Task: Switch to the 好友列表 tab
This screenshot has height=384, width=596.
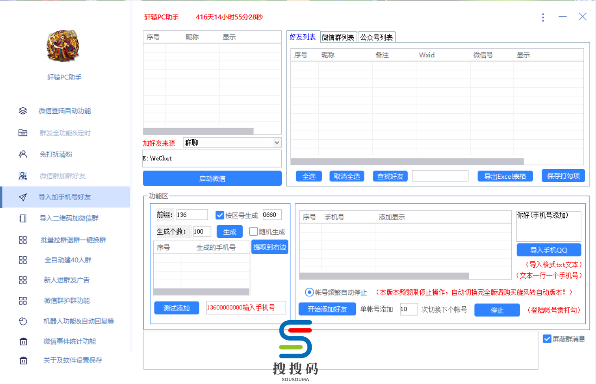Action: [303, 37]
